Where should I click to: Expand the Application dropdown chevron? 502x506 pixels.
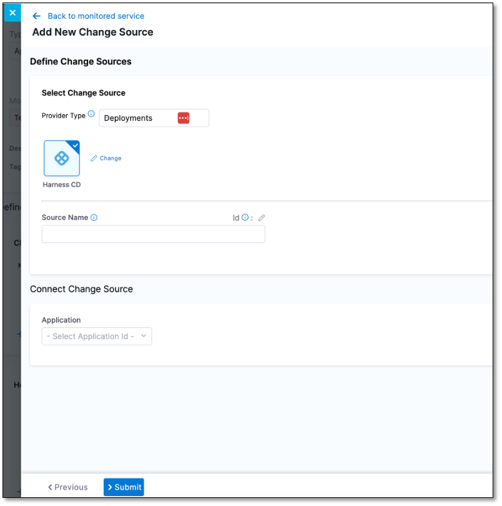coord(145,336)
